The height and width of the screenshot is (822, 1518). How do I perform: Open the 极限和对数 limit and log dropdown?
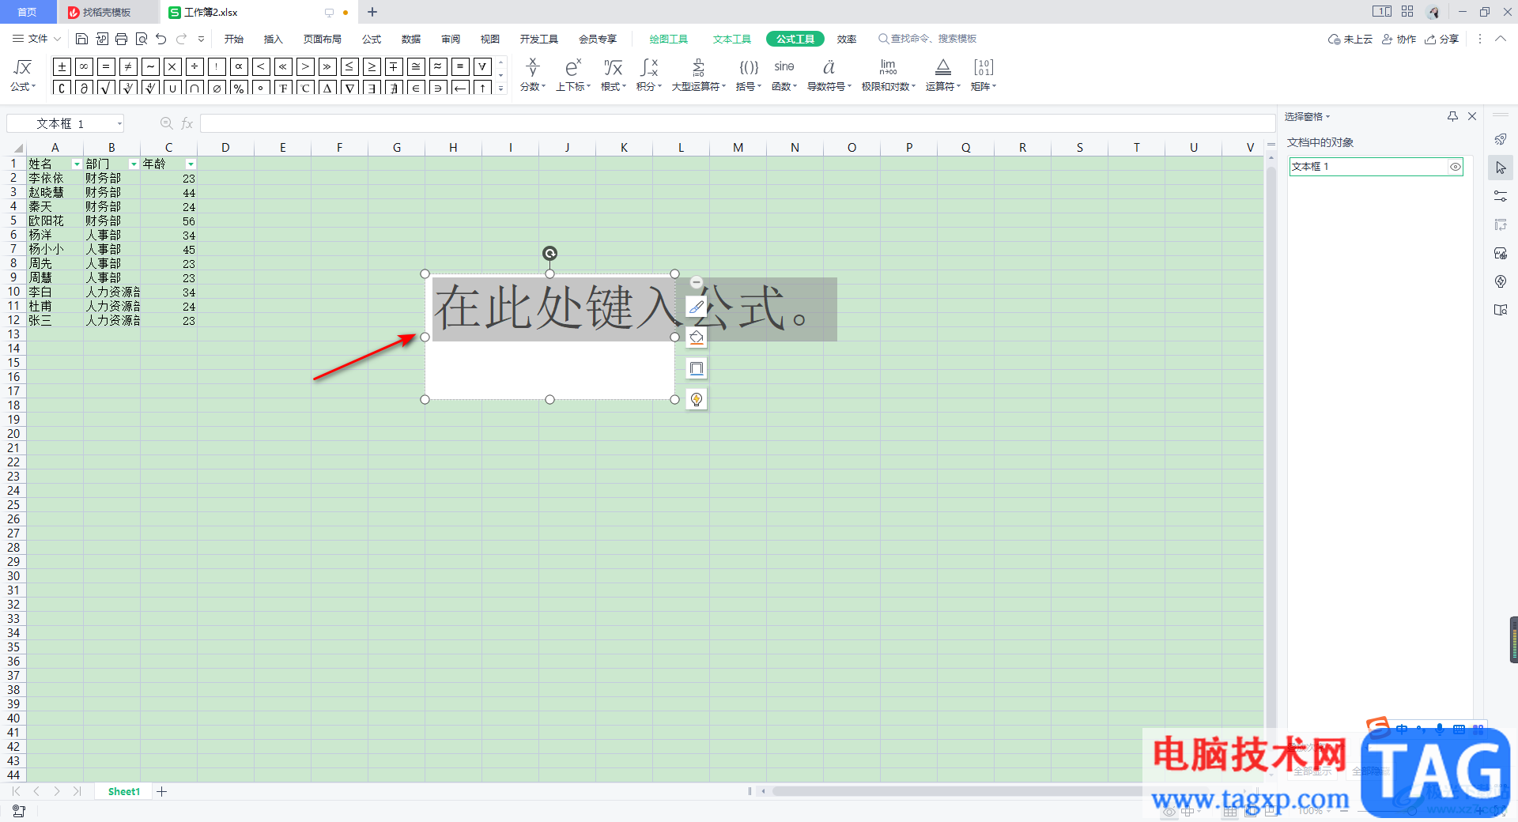point(889,75)
